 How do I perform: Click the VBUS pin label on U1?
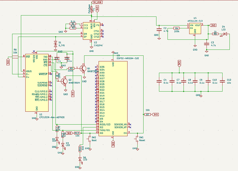pyautogui.click(x=29, y=71)
